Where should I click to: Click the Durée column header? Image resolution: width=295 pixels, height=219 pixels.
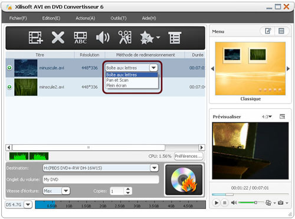[198, 55]
